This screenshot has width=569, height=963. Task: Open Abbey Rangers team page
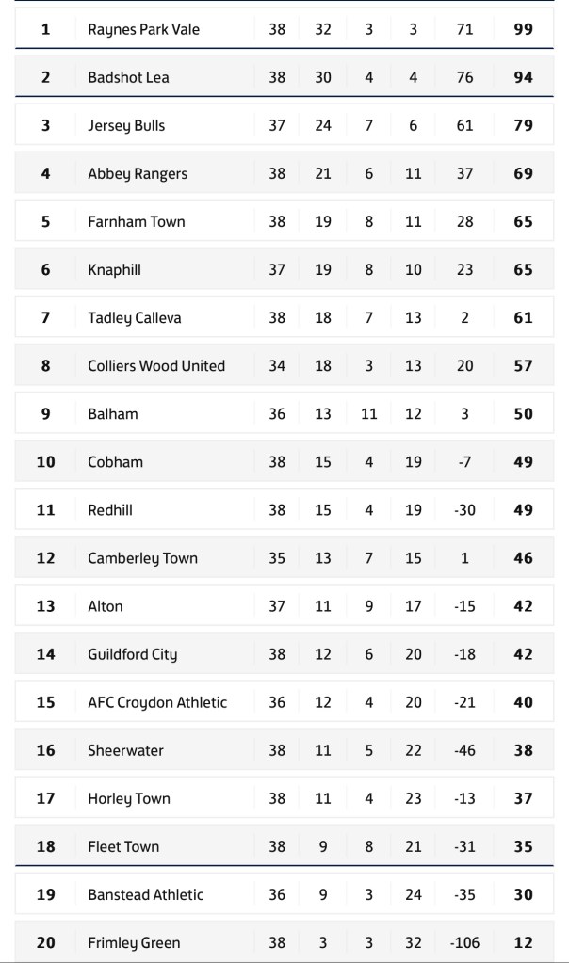pos(138,173)
